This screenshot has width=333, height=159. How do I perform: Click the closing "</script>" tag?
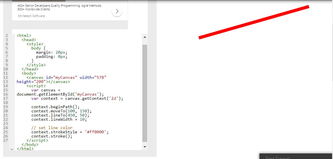37,140
